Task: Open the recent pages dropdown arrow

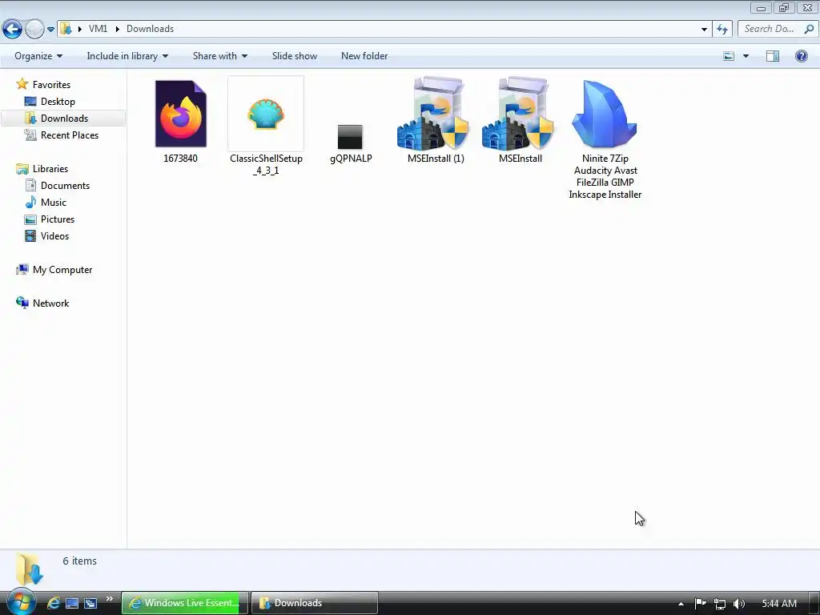Action: click(x=50, y=30)
